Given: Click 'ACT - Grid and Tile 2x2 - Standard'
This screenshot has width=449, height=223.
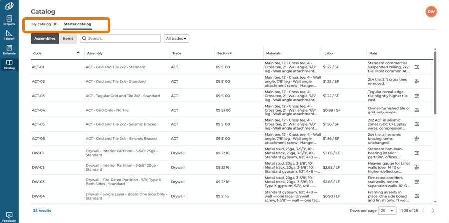Looking at the screenshot, I should pyautogui.click(x=115, y=67).
